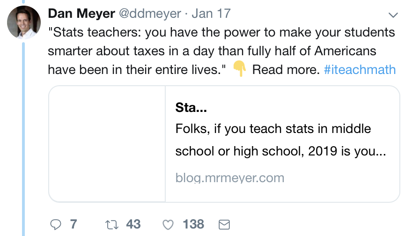Viewport: 412px width, 236px height.
Task: Click the blank preview image area of the card
Action: [107, 144]
